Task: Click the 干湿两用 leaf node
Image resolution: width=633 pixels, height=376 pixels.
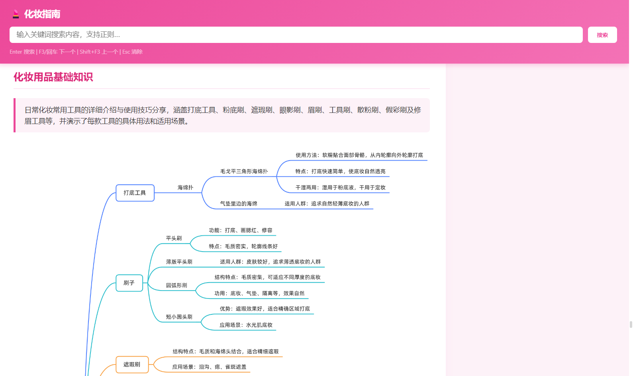Action: (340, 188)
